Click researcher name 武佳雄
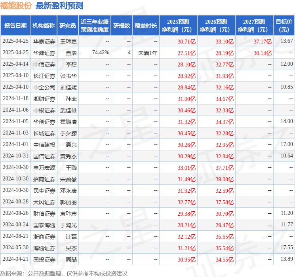Viewport: 295px width, 277px height. point(69,110)
